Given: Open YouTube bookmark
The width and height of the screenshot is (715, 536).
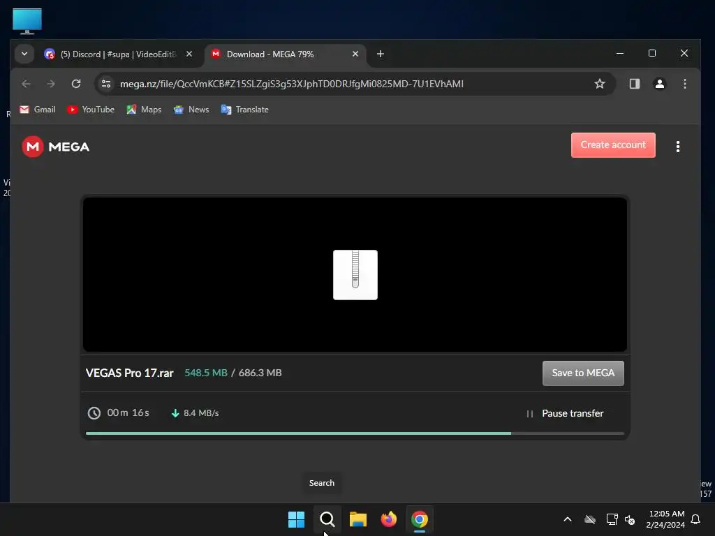Looking at the screenshot, I should coord(91,110).
